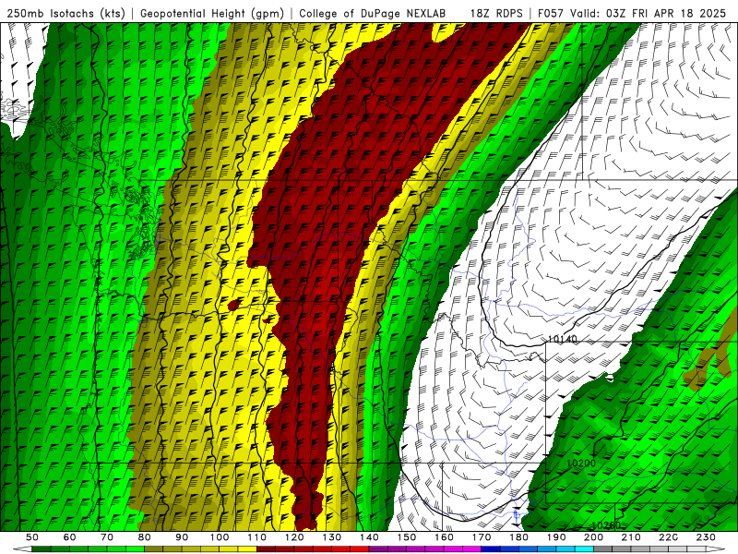Screen dimensions: 738x554
Task: Click the colorbar value 180
Action: pyautogui.click(x=518, y=537)
